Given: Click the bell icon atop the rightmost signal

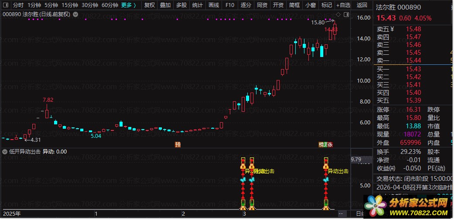Looking at the screenshot, I should pyautogui.click(x=326, y=166).
